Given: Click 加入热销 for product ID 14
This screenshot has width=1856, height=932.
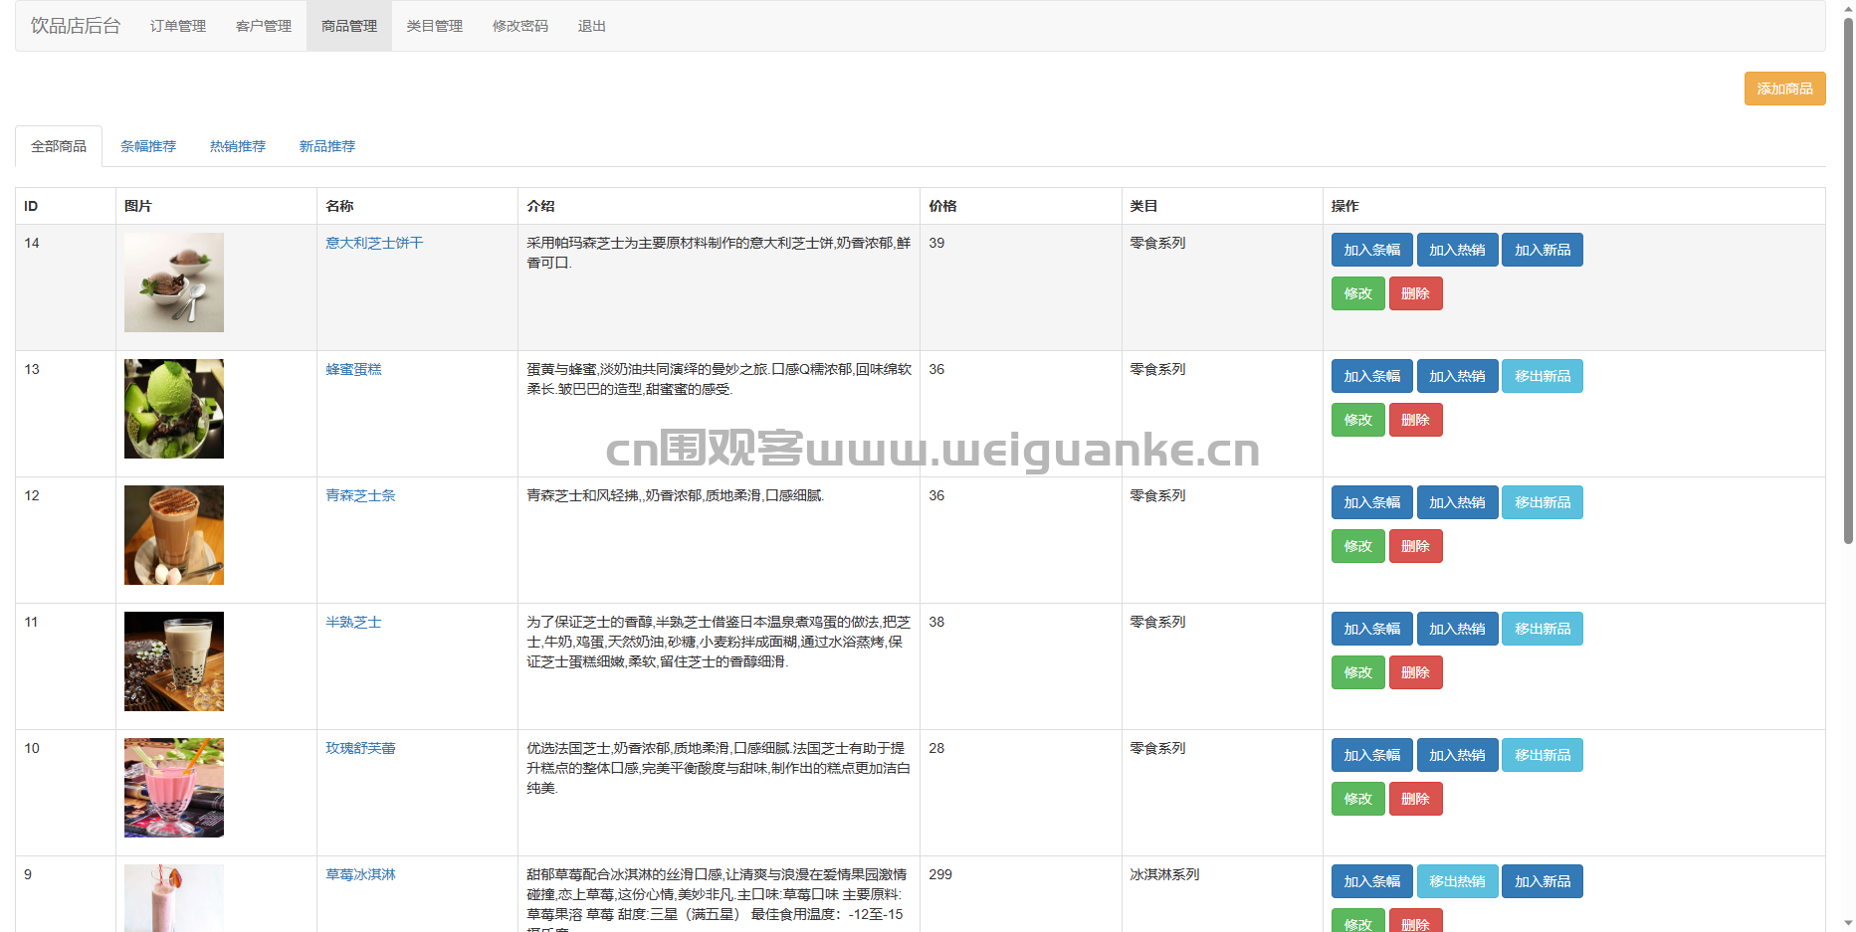Looking at the screenshot, I should [x=1457, y=250].
